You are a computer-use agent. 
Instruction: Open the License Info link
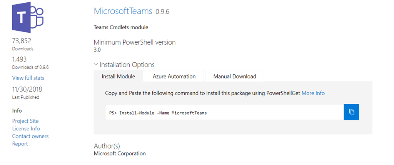26,128
